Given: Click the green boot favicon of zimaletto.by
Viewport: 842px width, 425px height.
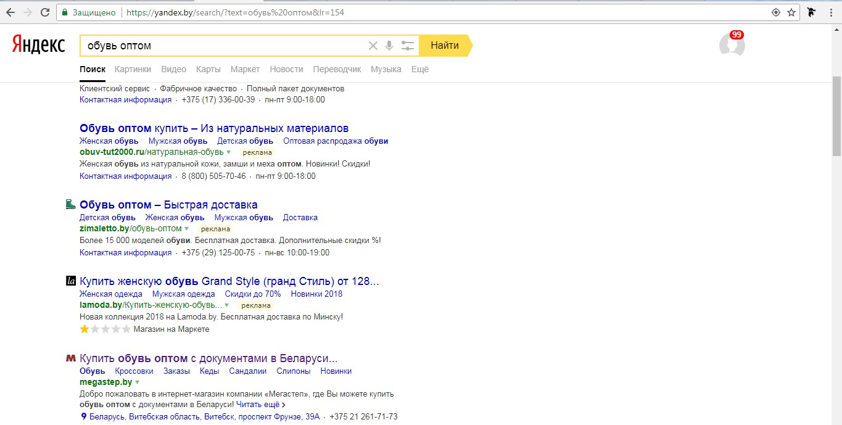Looking at the screenshot, I should 71,204.
